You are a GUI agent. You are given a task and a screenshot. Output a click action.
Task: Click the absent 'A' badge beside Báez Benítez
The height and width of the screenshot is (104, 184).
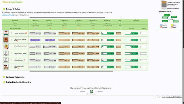[27, 53]
